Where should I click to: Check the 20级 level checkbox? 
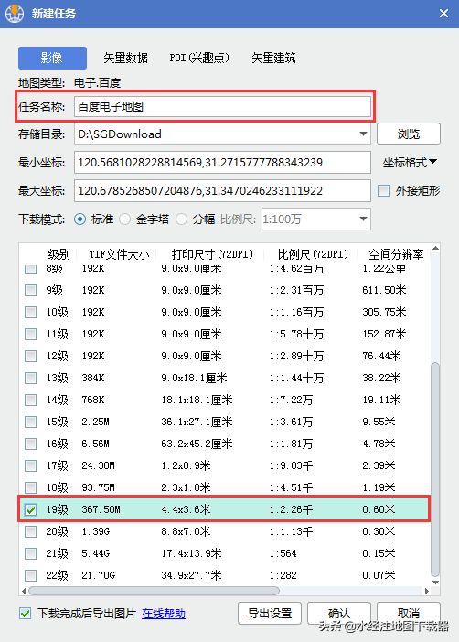tap(31, 531)
